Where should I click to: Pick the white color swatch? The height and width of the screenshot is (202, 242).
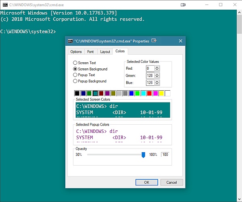(168, 93)
